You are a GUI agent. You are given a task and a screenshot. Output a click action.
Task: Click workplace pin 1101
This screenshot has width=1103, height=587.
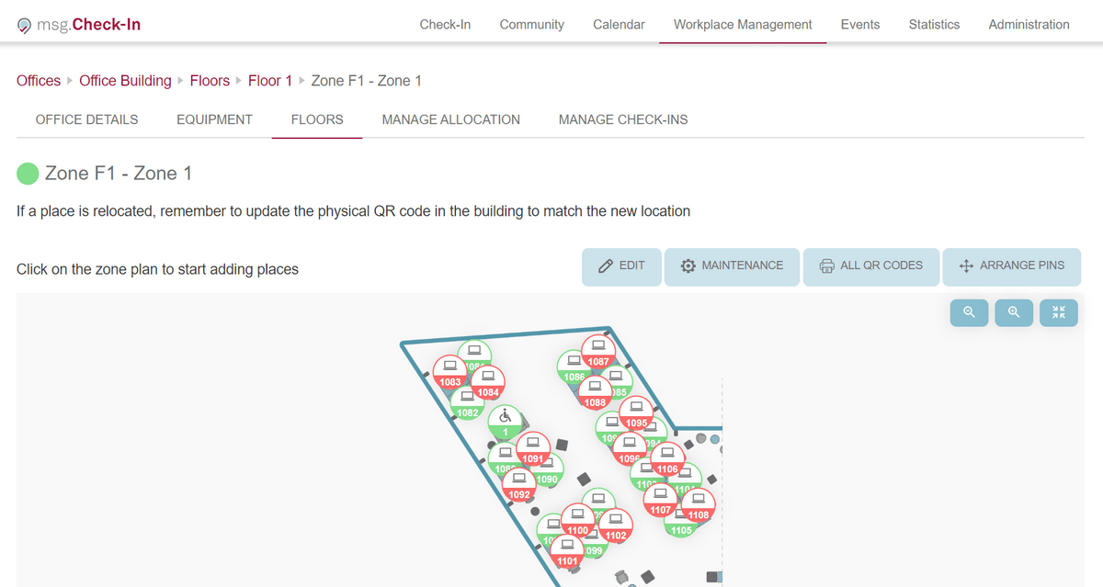point(567,551)
